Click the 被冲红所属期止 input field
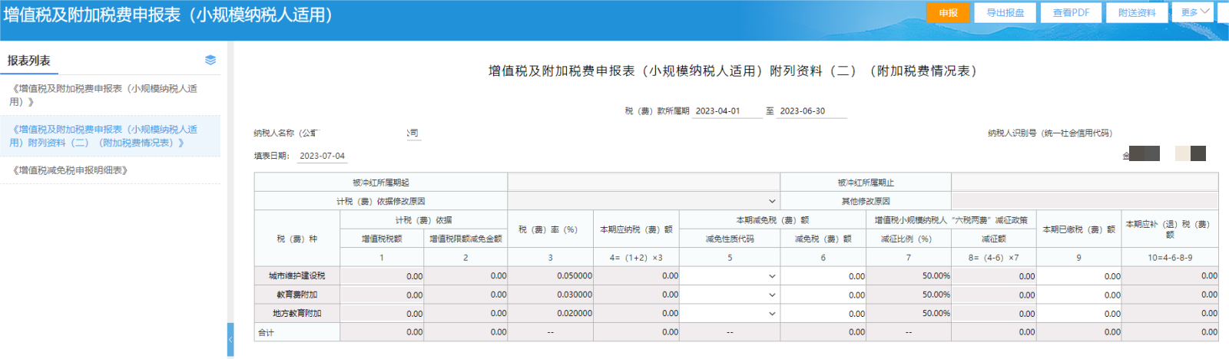 click(1084, 183)
